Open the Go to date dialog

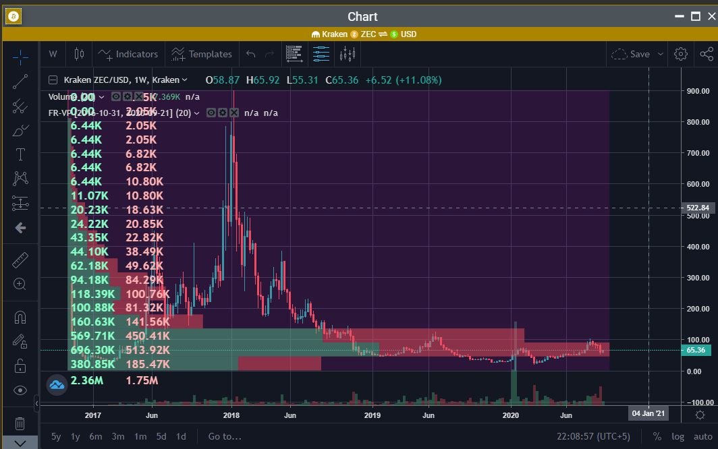pos(224,437)
